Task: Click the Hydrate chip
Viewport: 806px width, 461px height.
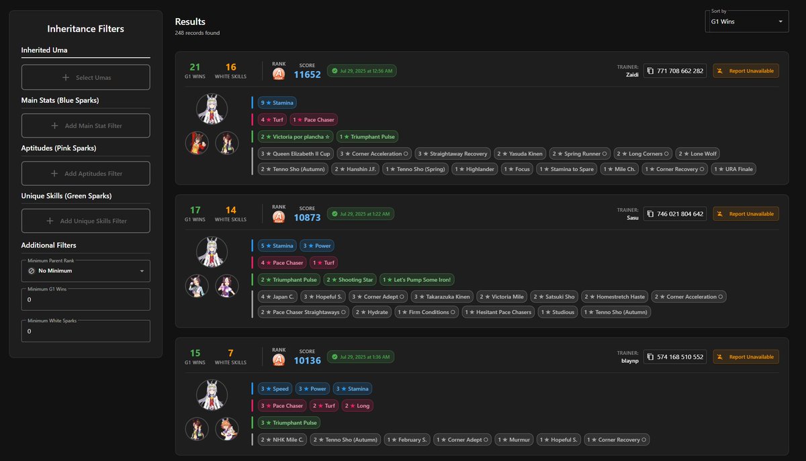Action: pyautogui.click(x=372, y=312)
